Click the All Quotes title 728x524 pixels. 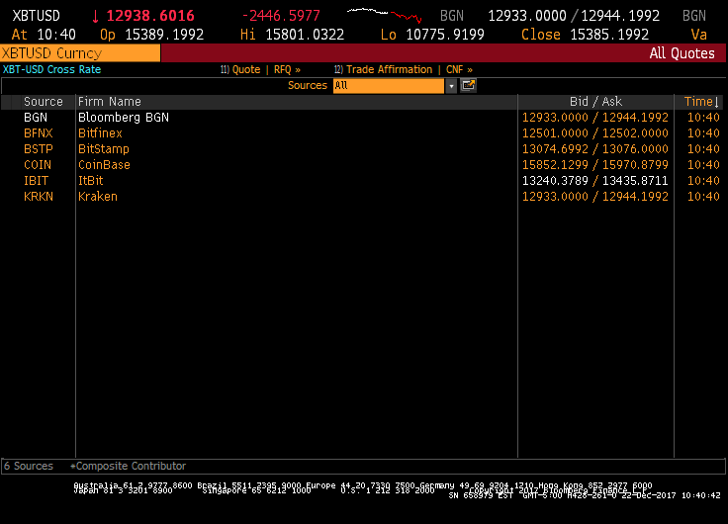682,53
